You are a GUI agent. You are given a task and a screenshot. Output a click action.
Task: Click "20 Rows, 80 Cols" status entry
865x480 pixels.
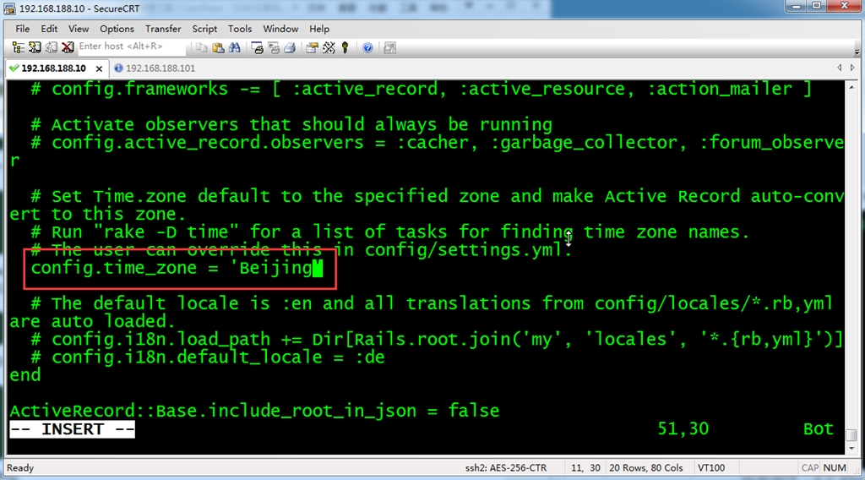point(645,468)
